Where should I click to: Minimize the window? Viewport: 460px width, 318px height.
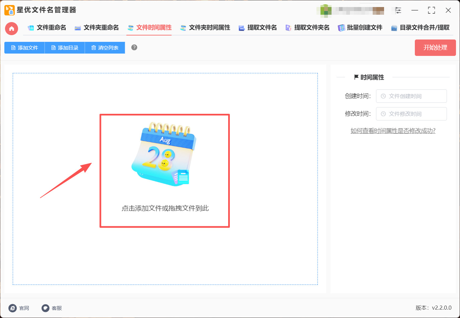coord(415,10)
